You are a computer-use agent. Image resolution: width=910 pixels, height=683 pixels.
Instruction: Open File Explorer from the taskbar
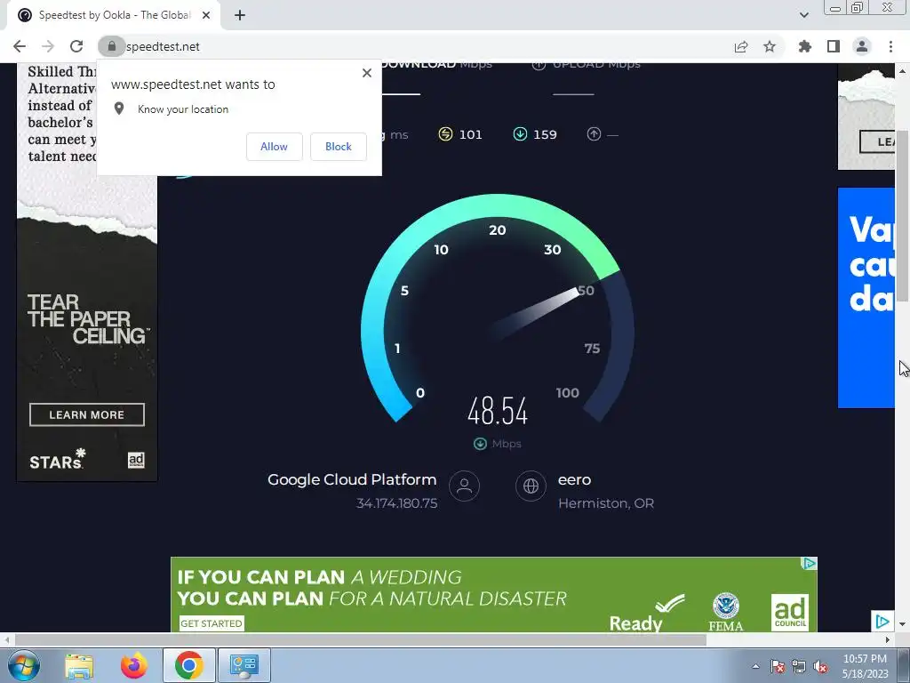[x=79, y=665]
